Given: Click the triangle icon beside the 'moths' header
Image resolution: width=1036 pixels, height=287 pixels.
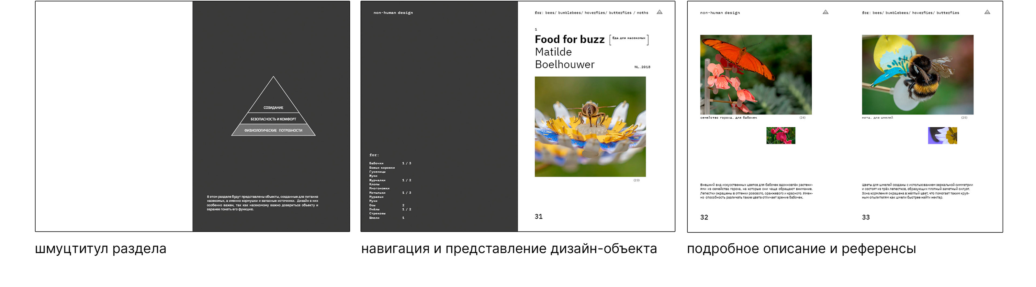Looking at the screenshot, I should click(x=659, y=12).
